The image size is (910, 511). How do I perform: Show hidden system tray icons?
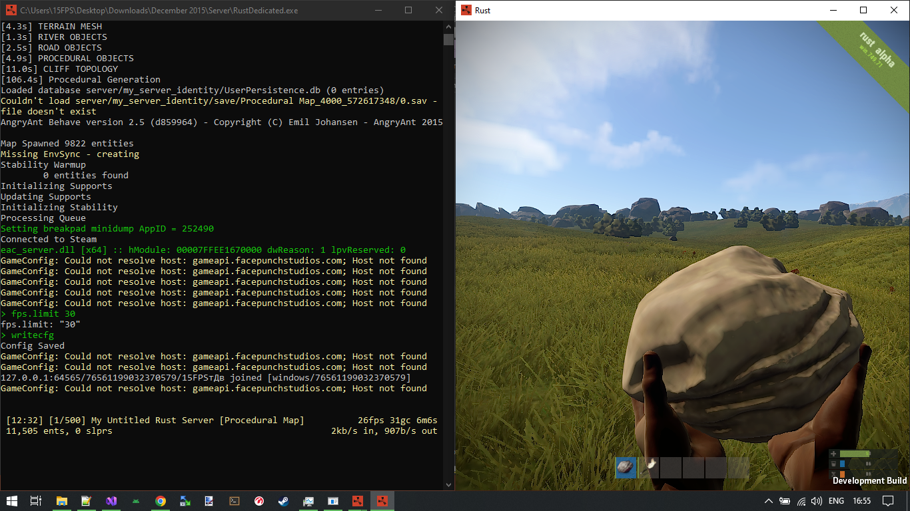pyautogui.click(x=769, y=501)
